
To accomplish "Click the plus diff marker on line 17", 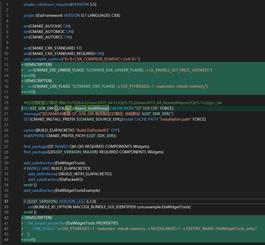I will pyautogui.click(x=22, y=92).
